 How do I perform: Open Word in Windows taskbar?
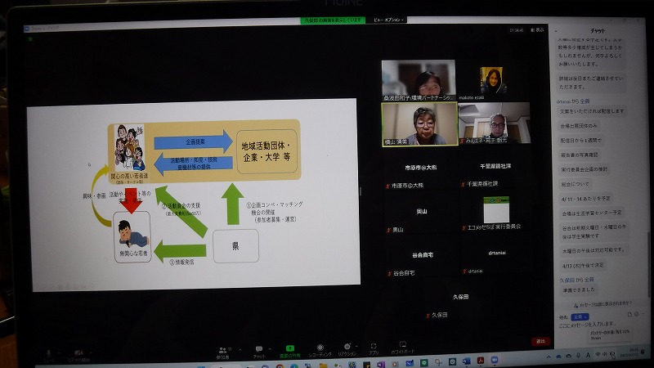pyautogui.click(x=466, y=361)
